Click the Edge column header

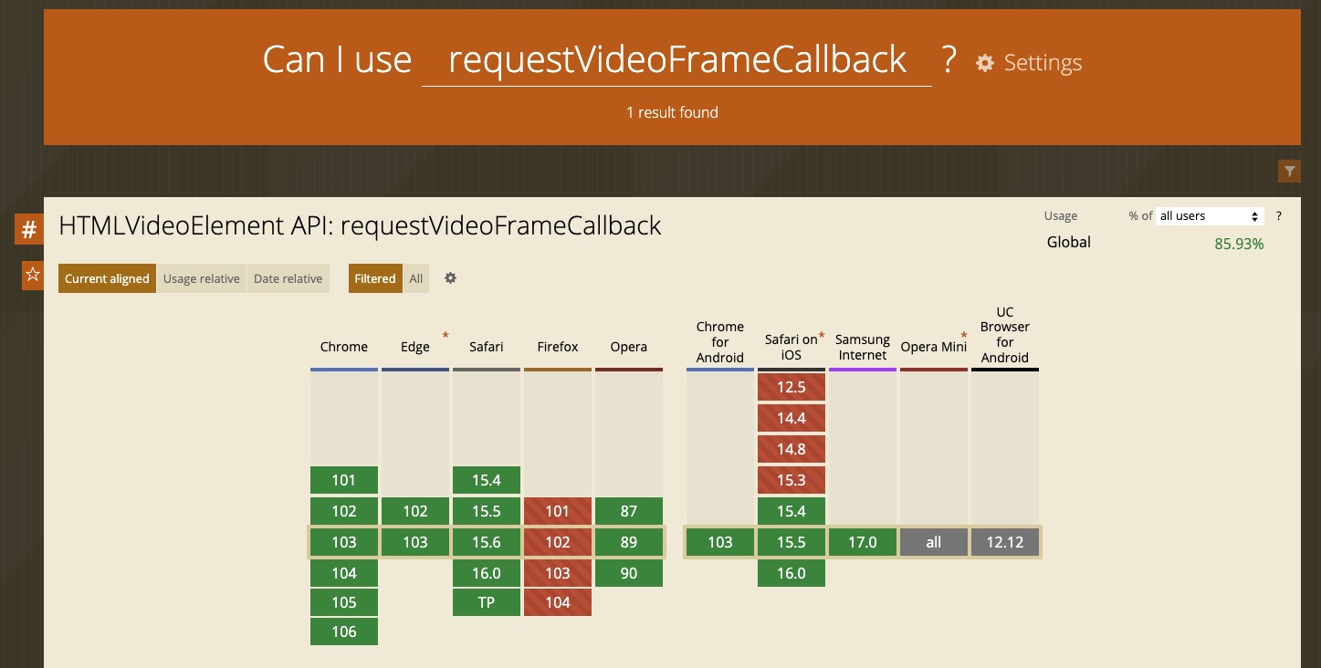(x=415, y=347)
